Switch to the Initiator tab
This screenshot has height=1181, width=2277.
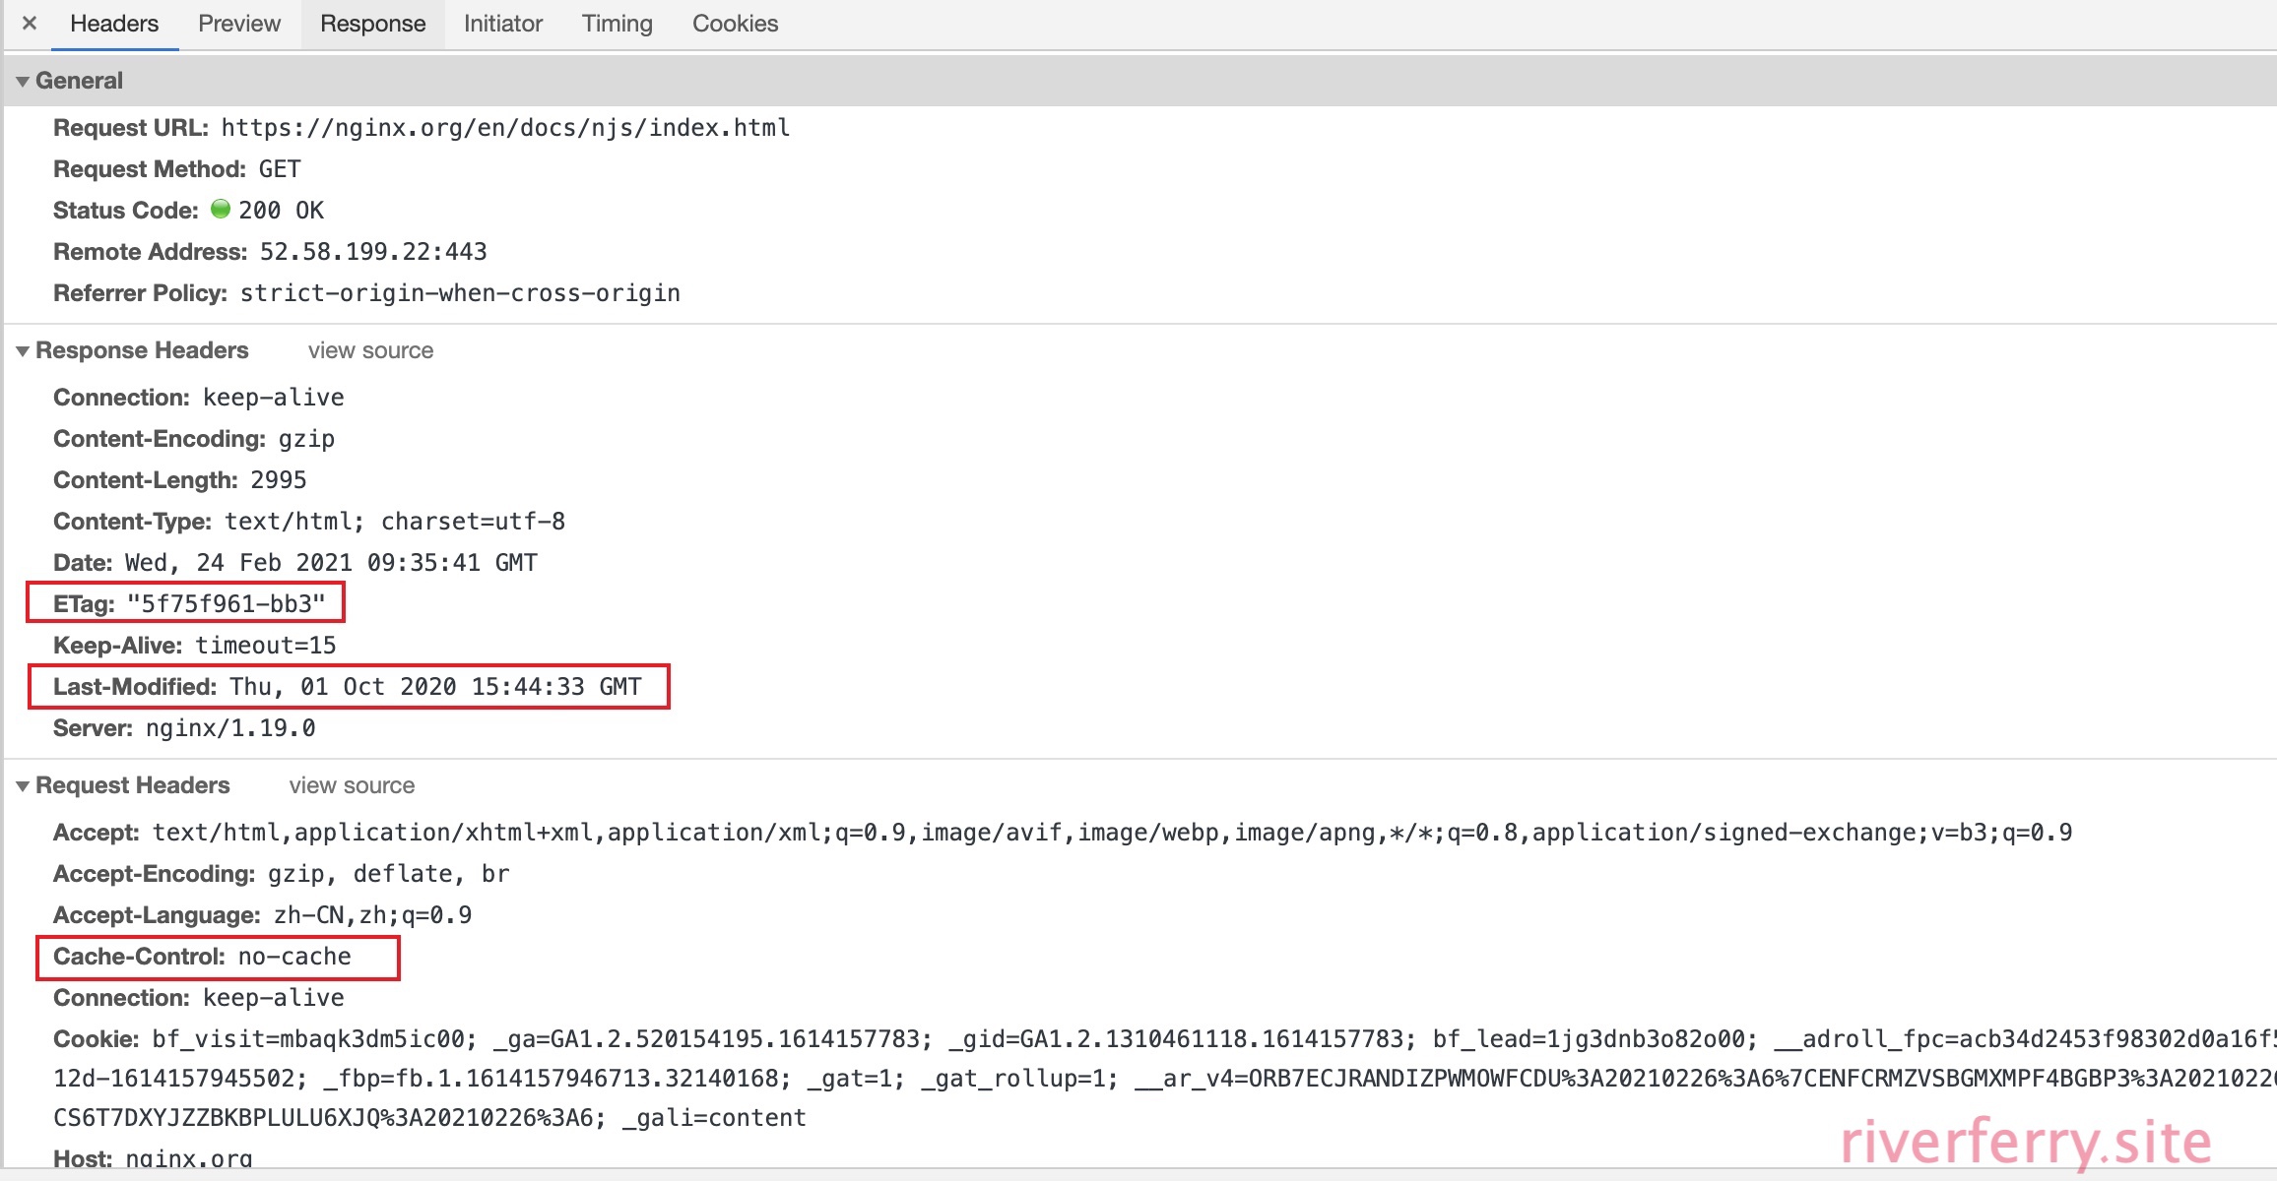point(503,24)
